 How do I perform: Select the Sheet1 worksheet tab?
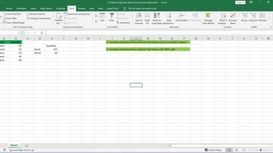[14, 145]
